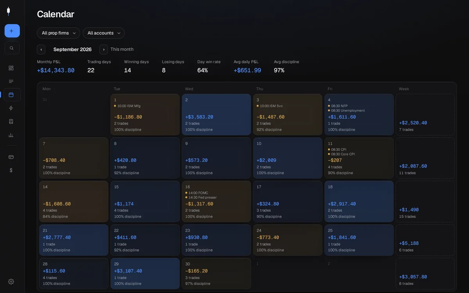Click the candlestick app logo
Viewport: 469px width, 293px height.
[8, 11]
